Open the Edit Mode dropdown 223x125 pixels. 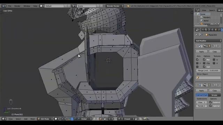45,119
